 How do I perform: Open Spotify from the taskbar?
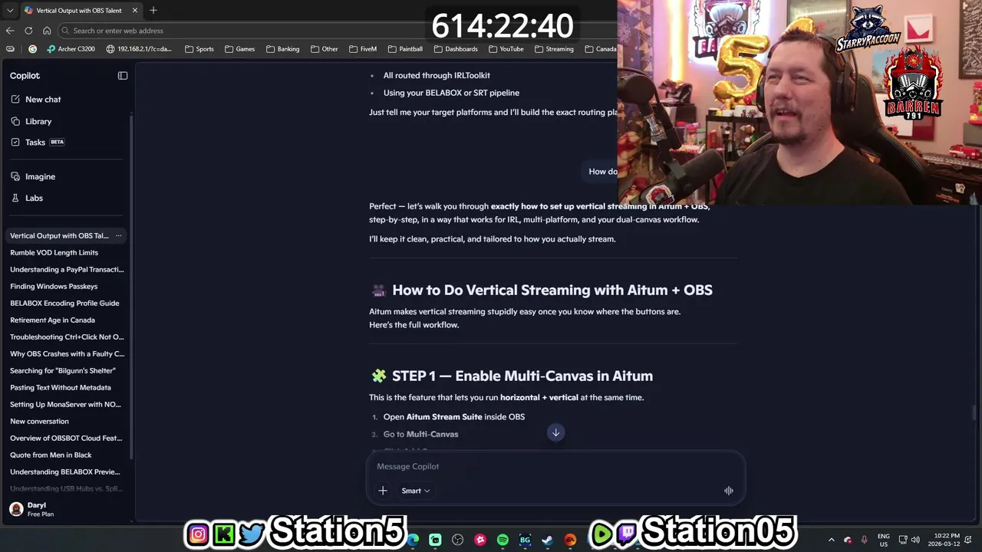[503, 540]
